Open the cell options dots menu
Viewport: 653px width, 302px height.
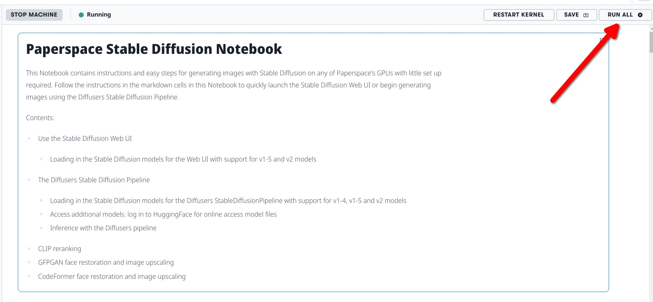coord(600,40)
